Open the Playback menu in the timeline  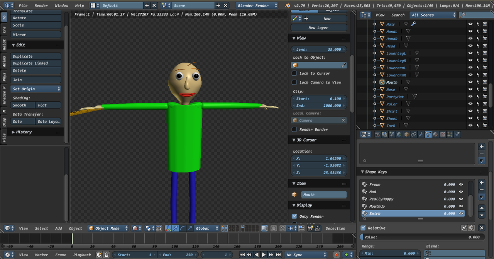pyautogui.click(x=82, y=255)
